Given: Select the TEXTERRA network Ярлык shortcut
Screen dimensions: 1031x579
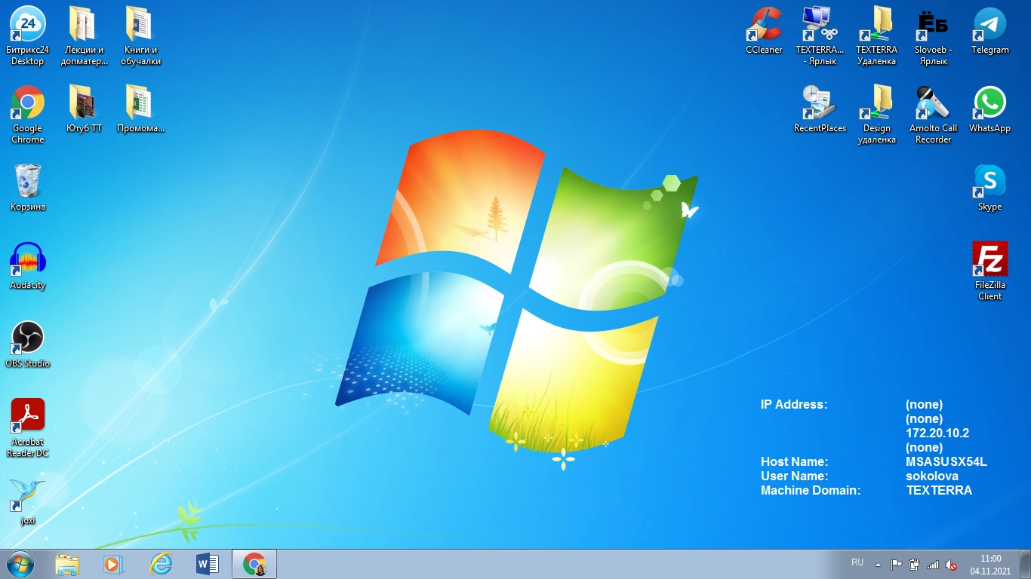Looking at the screenshot, I should (x=820, y=35).
